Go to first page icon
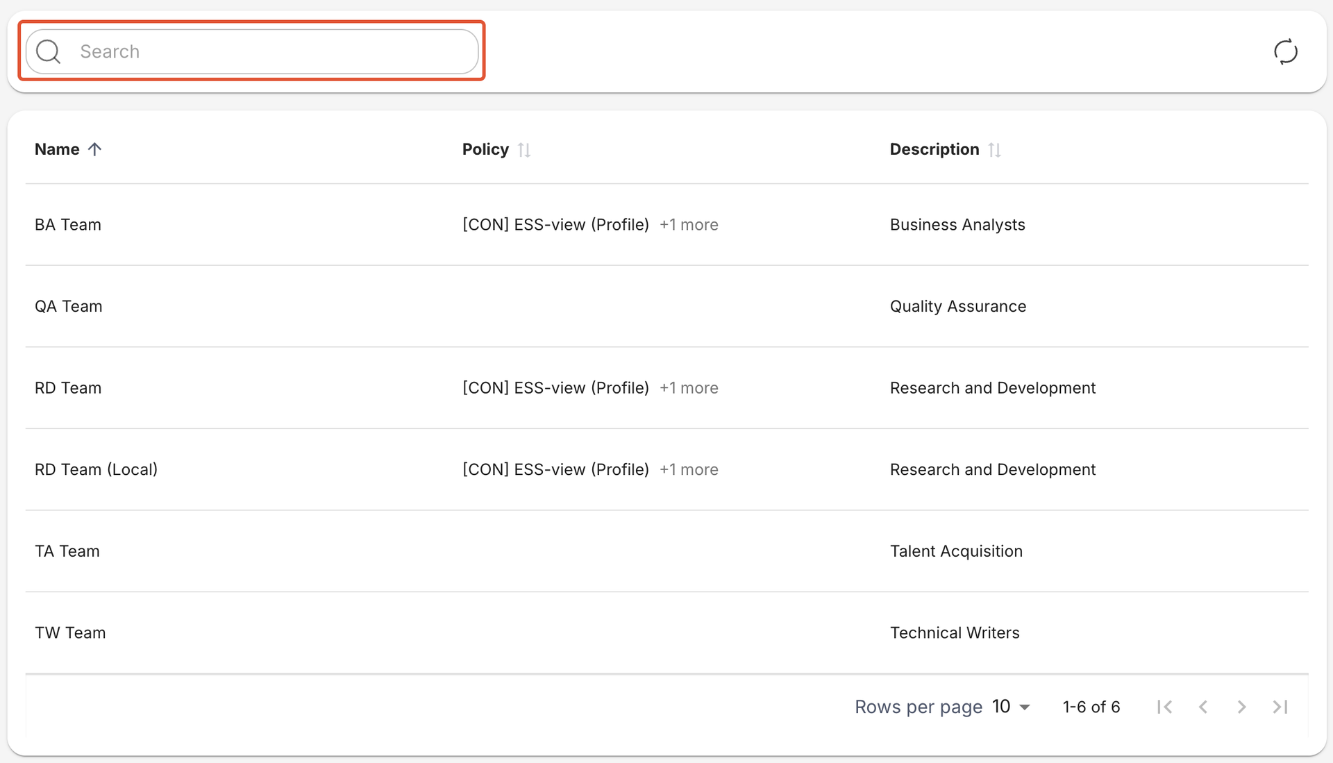The height and width of the screenshot is (763, 1333). coord(1164,707)
